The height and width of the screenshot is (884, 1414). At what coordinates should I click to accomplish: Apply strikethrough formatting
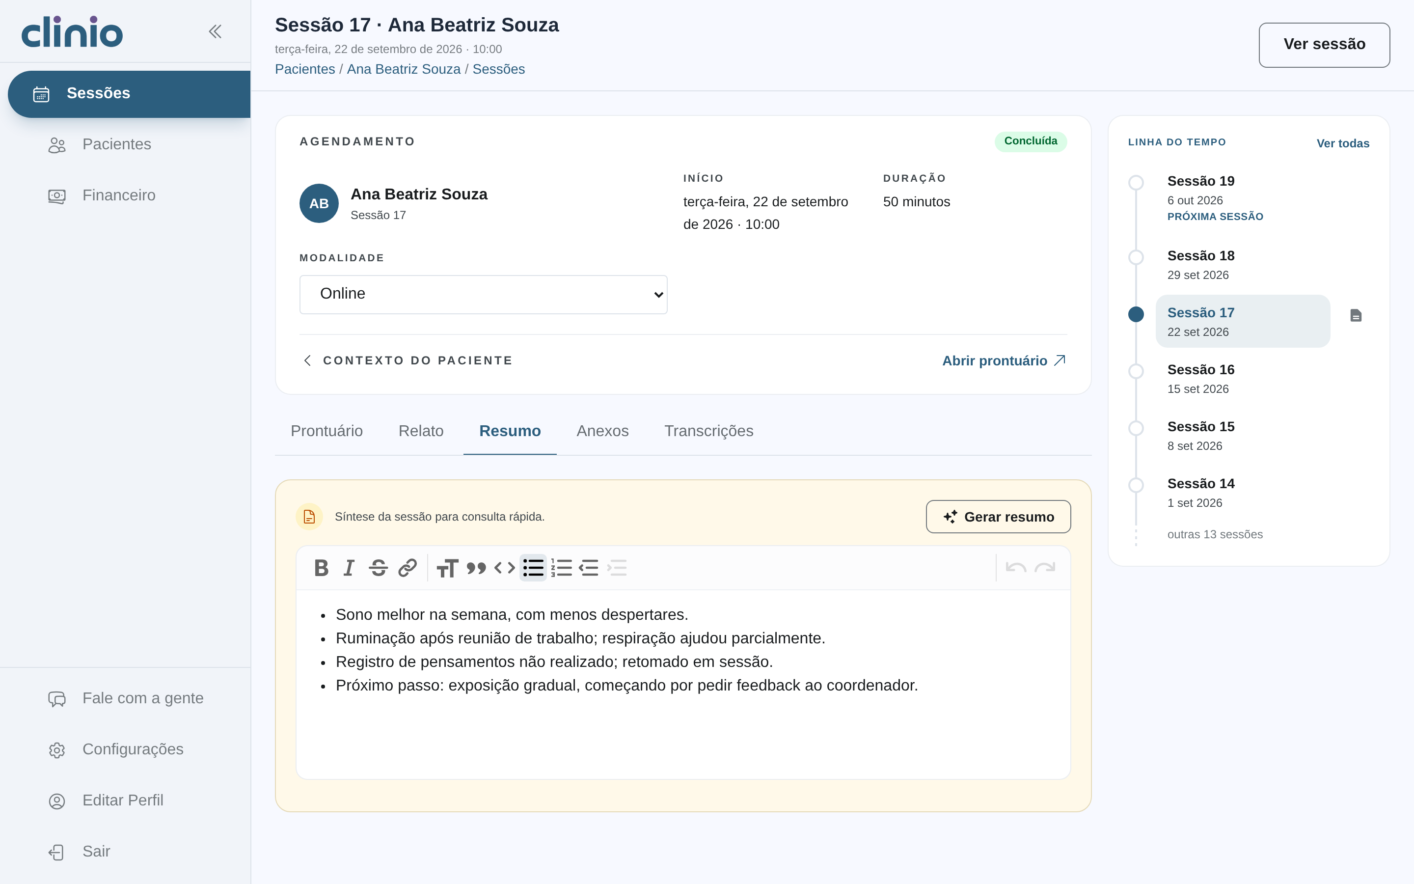[378, 568]
